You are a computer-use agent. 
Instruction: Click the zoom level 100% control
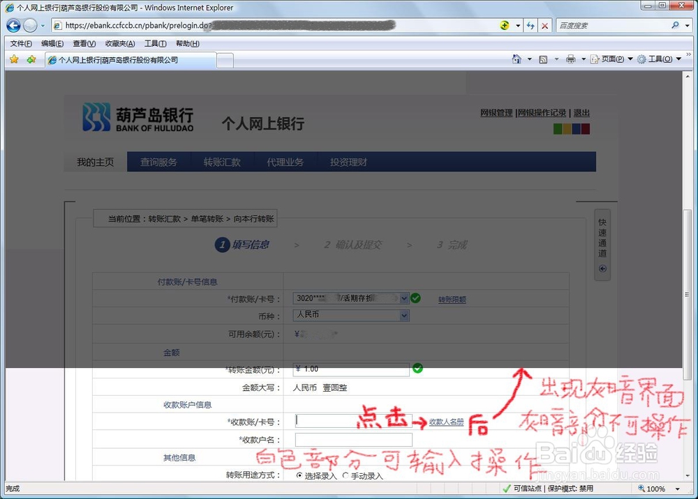pyautogui.click(x=652, y=489)
